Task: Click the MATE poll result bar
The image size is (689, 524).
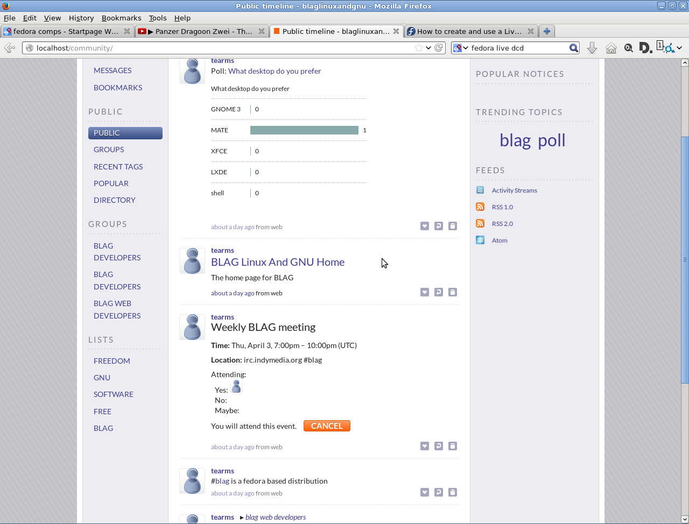Action: [304, 130]
